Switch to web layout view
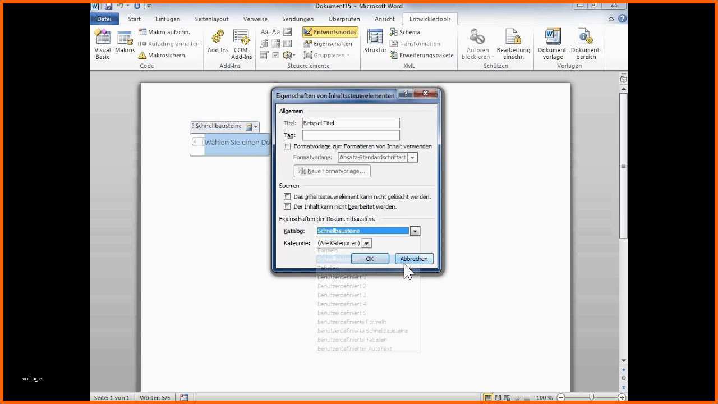 [508, 397]
